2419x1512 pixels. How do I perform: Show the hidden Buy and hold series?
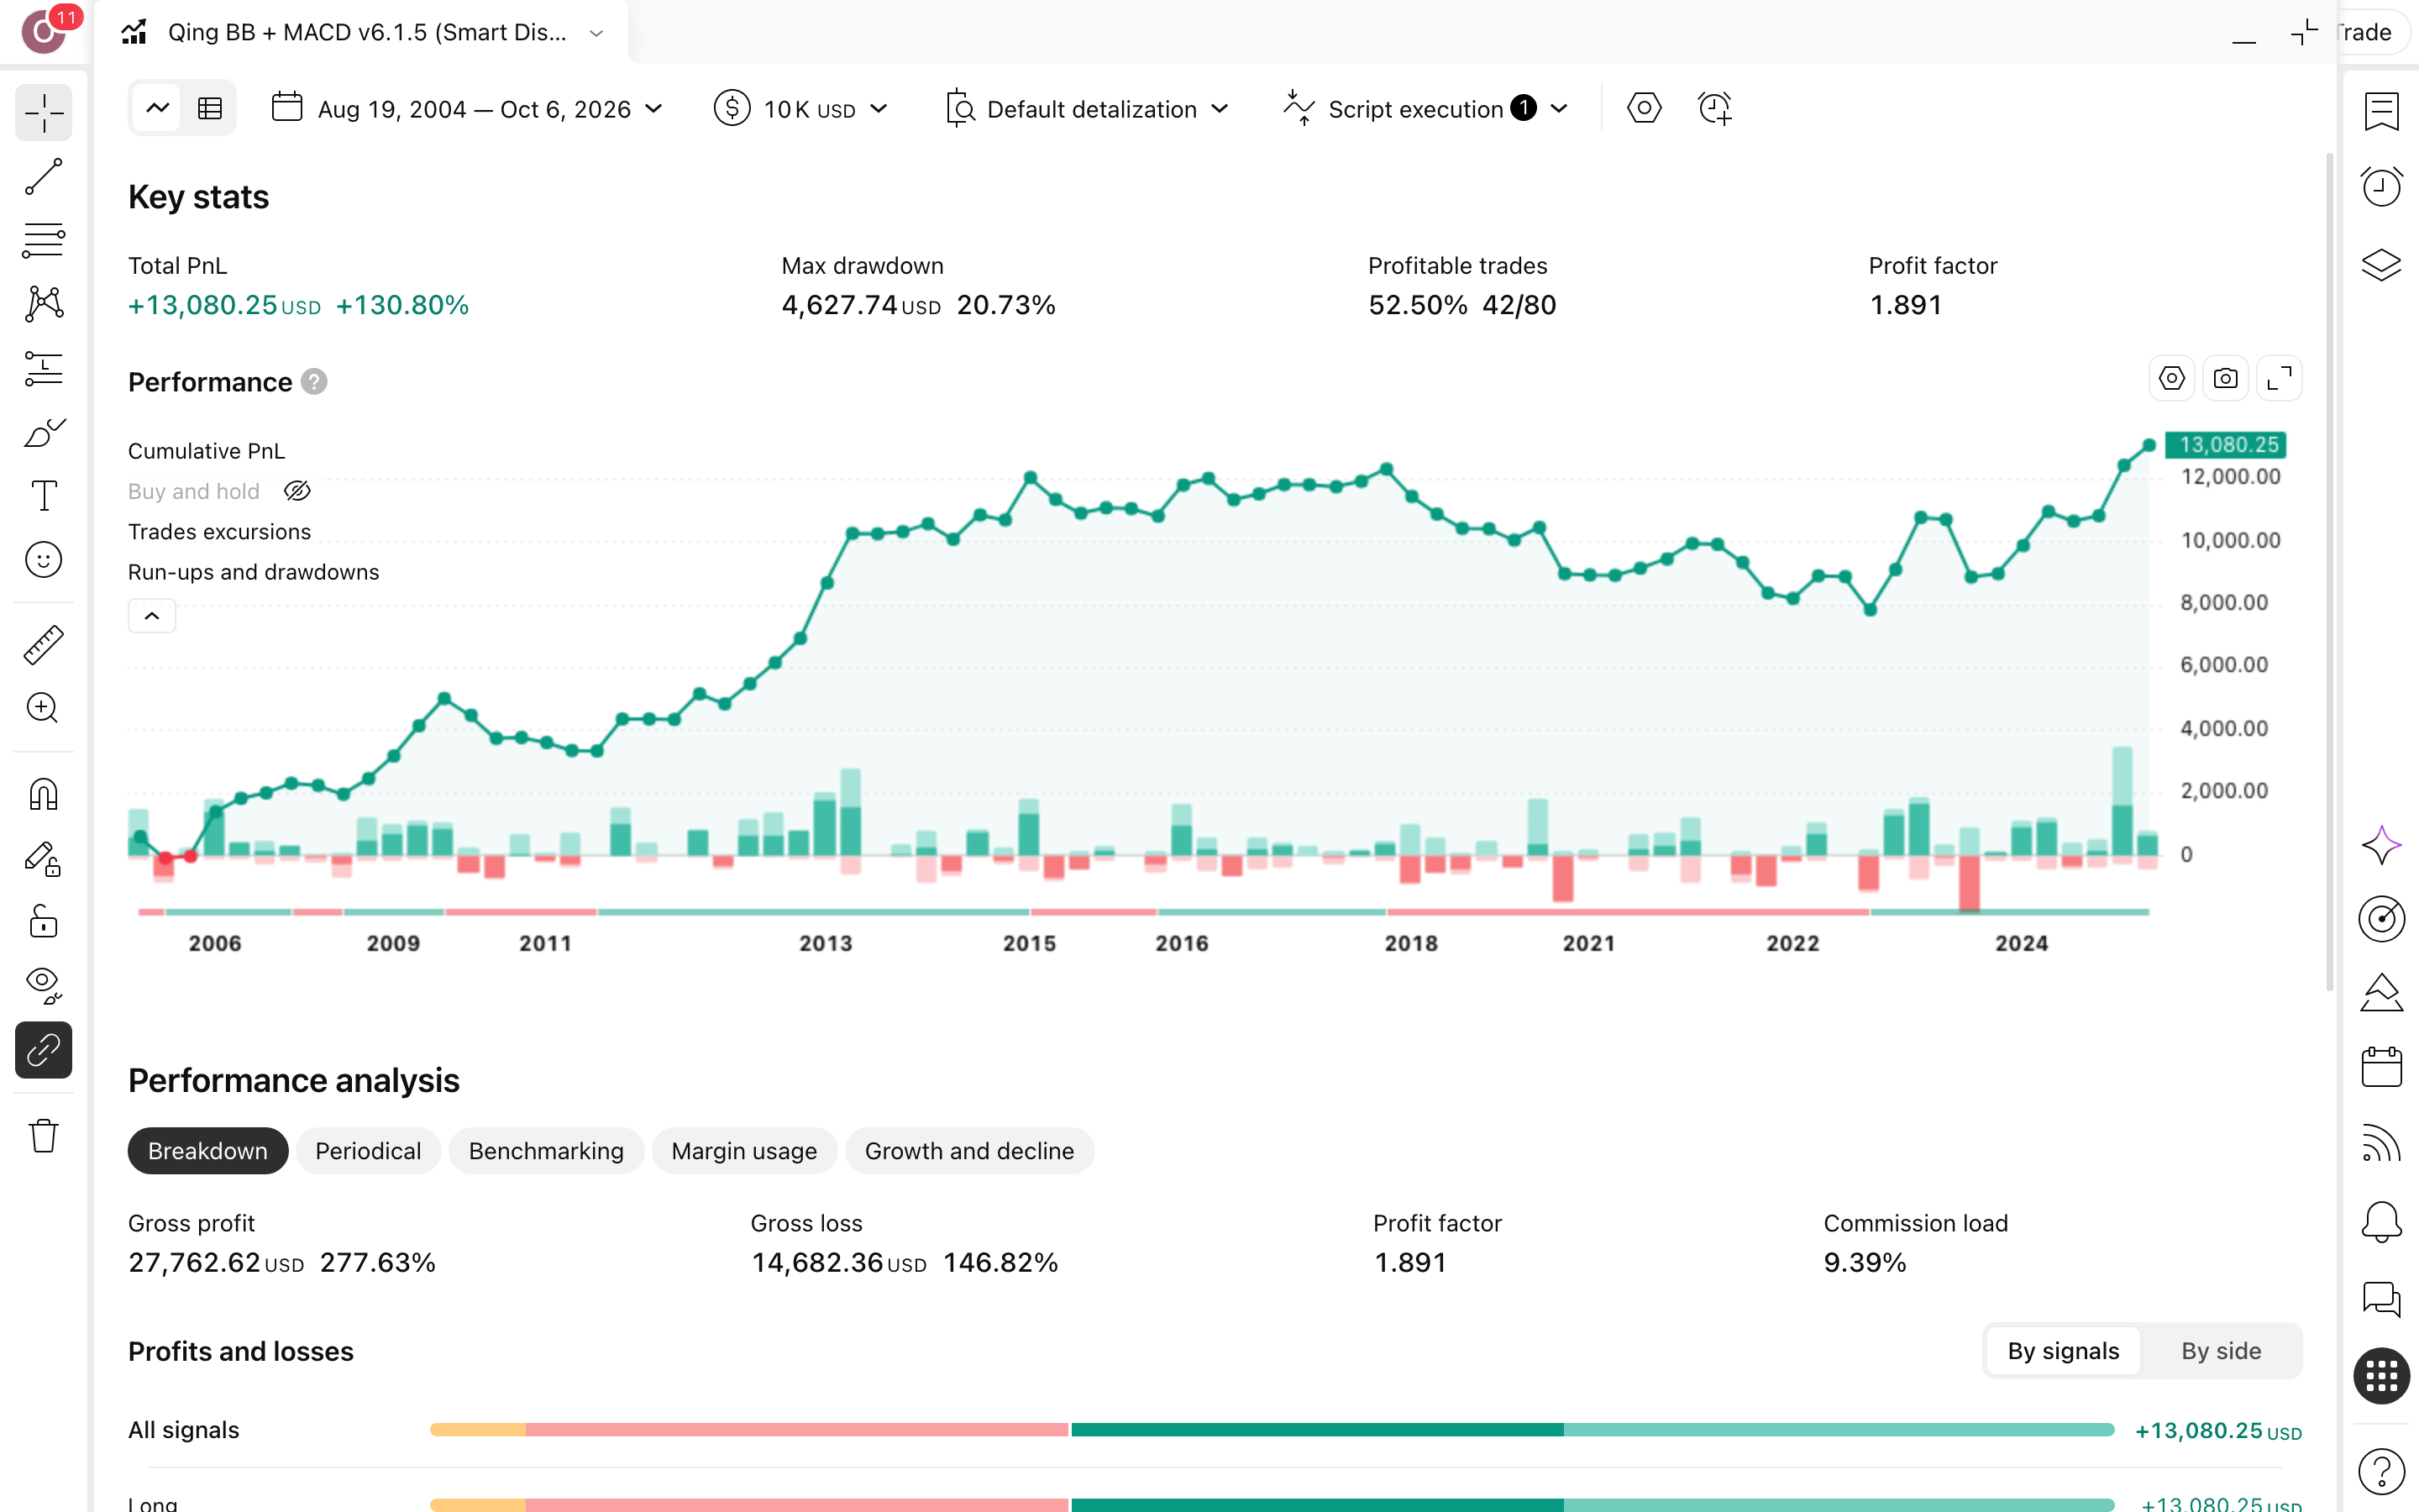tap(298, 491)
